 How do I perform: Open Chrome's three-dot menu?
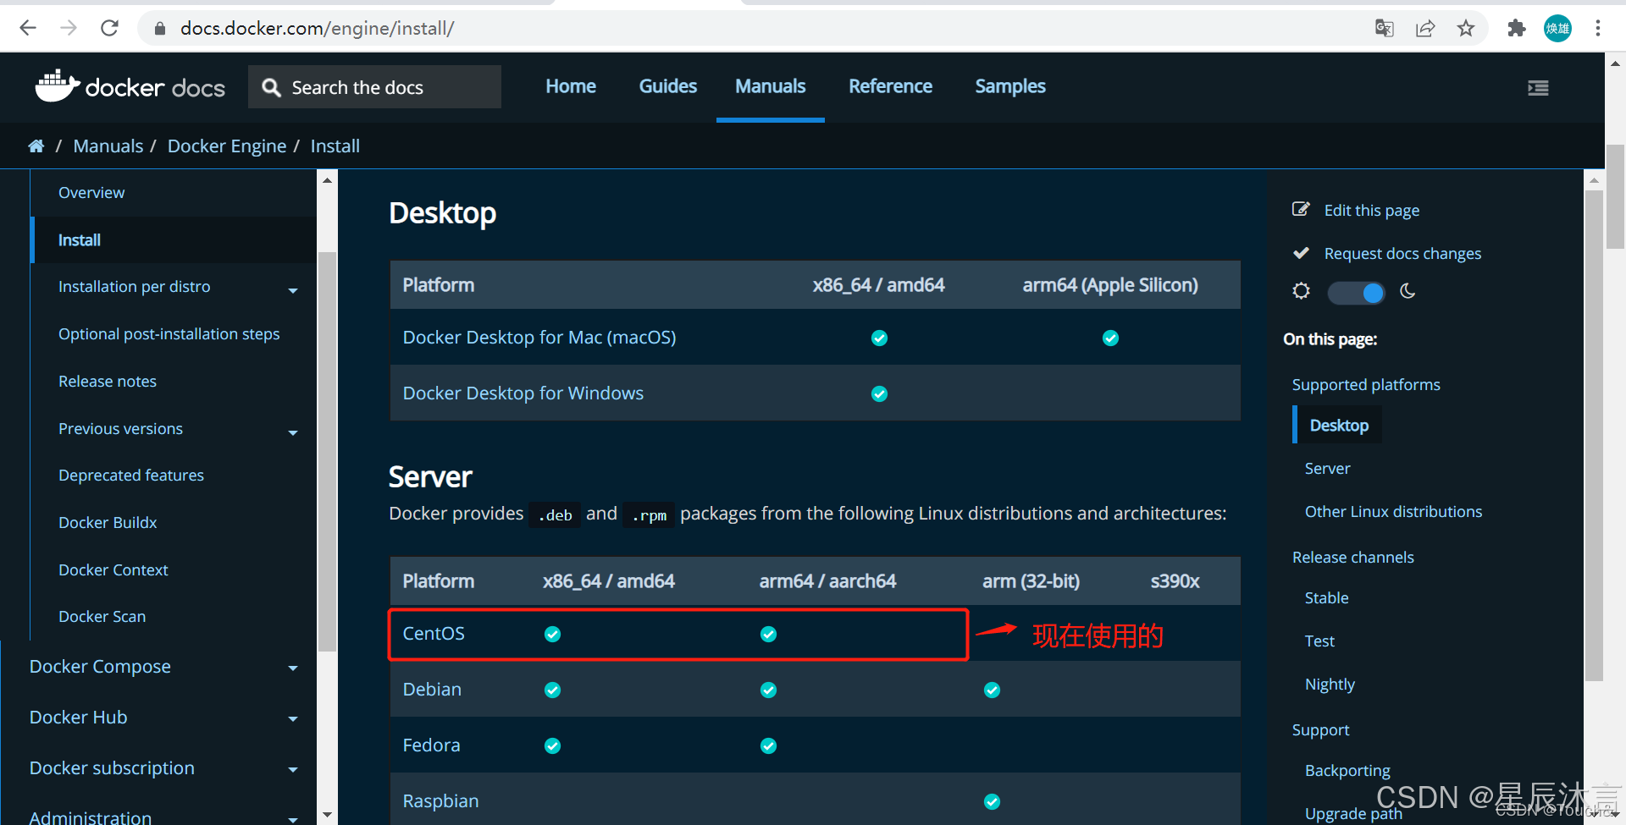[x=1598, y=28]
